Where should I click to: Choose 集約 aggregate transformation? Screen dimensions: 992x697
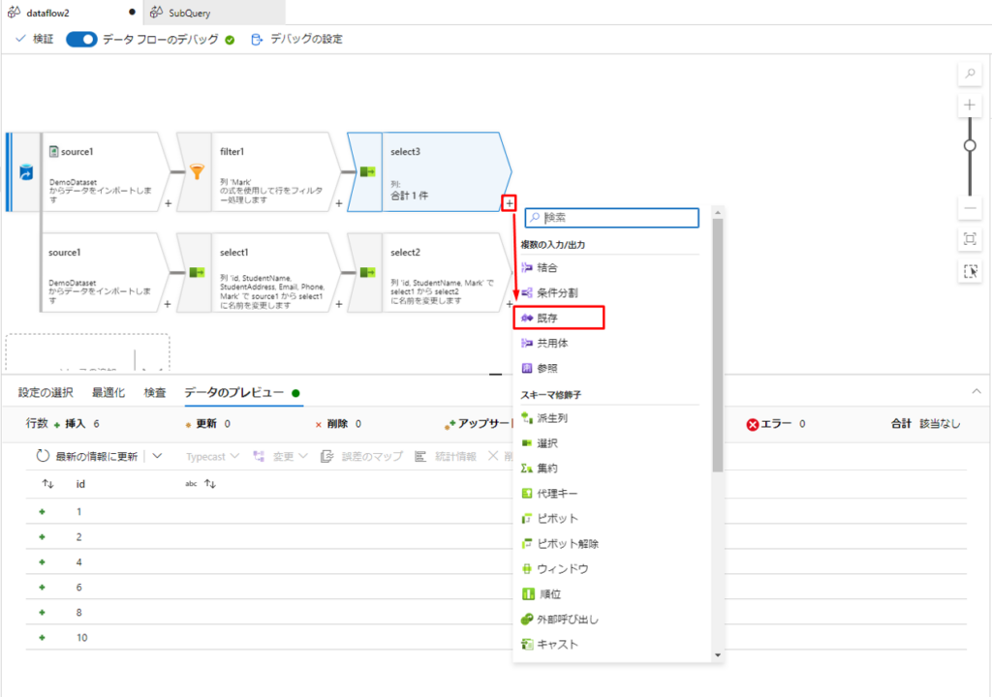540,468
